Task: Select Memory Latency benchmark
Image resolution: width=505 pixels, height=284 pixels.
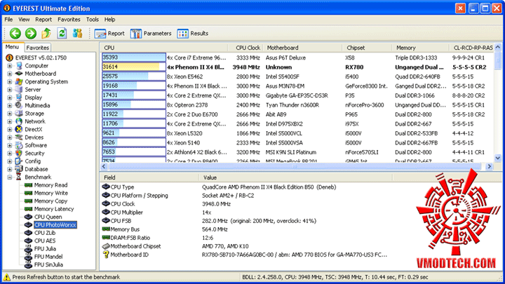Action: click(54, 209)
